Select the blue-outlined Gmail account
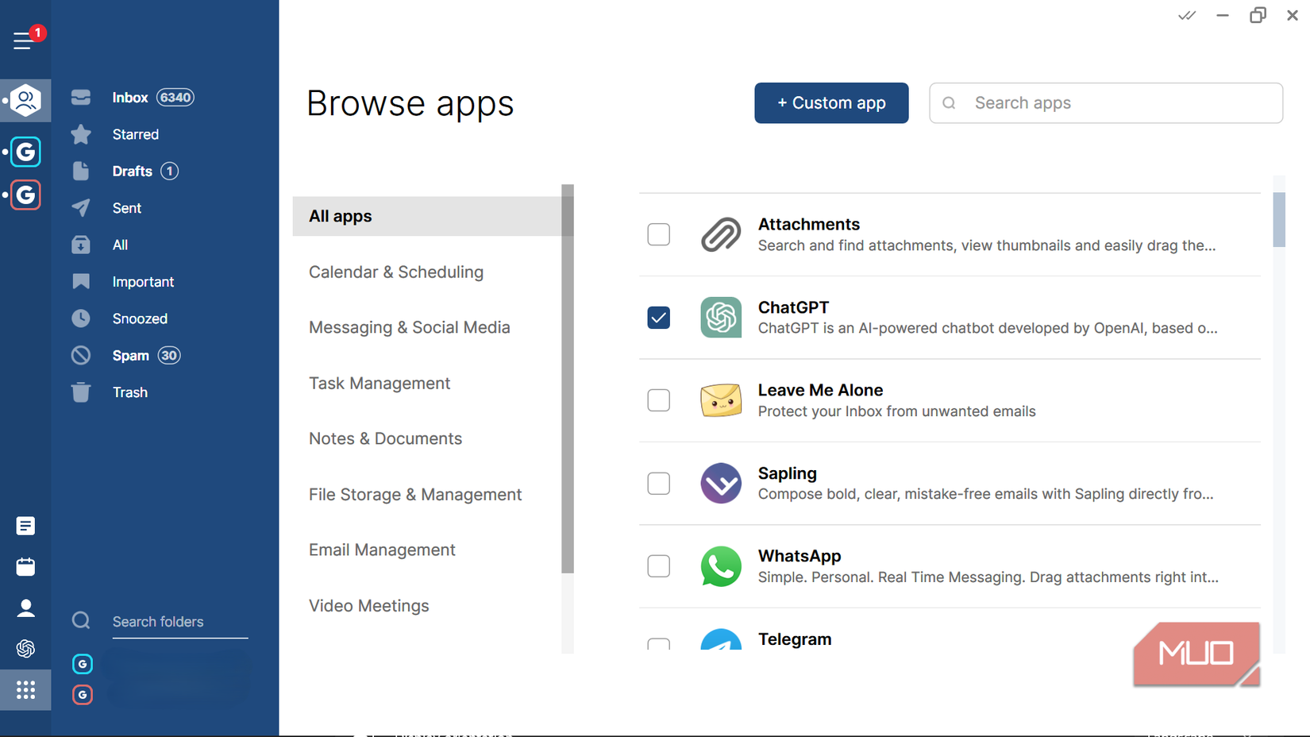The image size is (1310, 737). click(25, 152)
